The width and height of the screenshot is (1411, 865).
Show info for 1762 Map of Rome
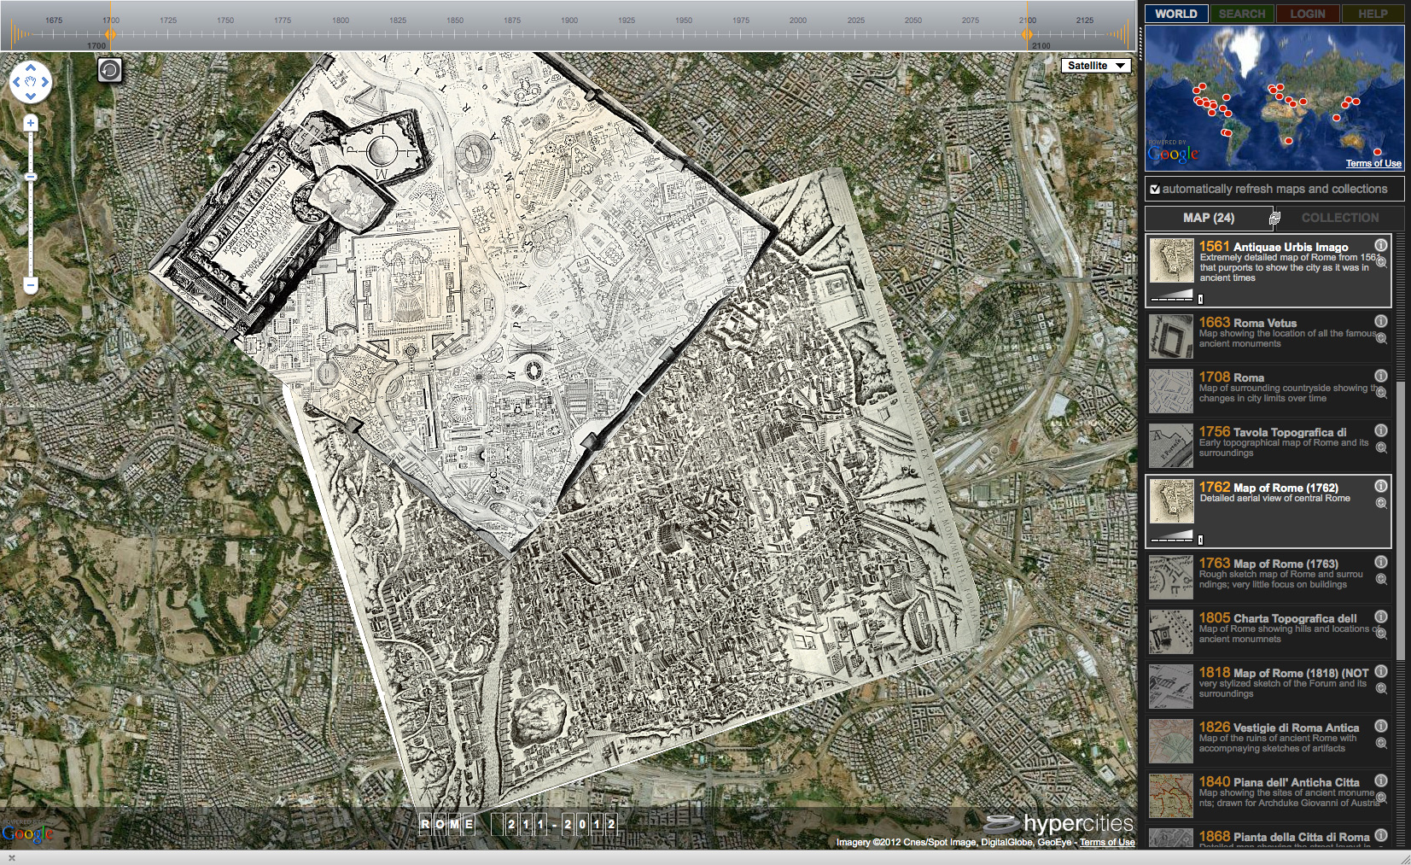coord(1380,486)
